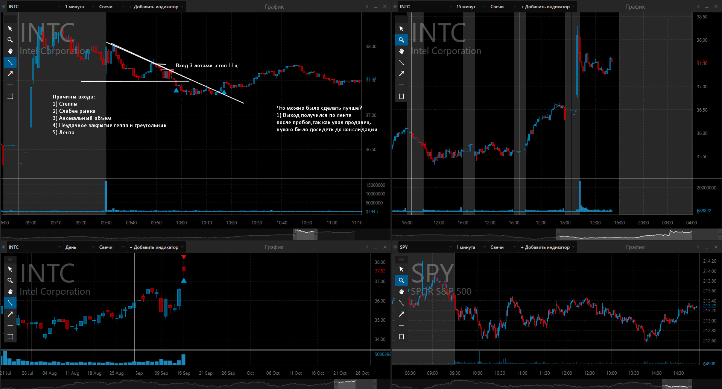Select rectangle tool in INTC 15-minute chart

pos(401,96)
